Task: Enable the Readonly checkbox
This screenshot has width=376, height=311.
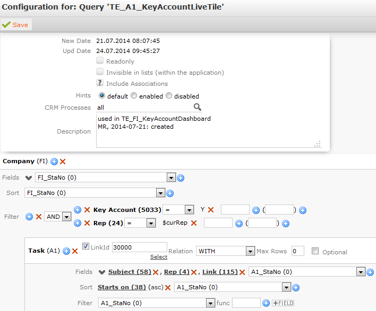Action: (x=100, y=61)
